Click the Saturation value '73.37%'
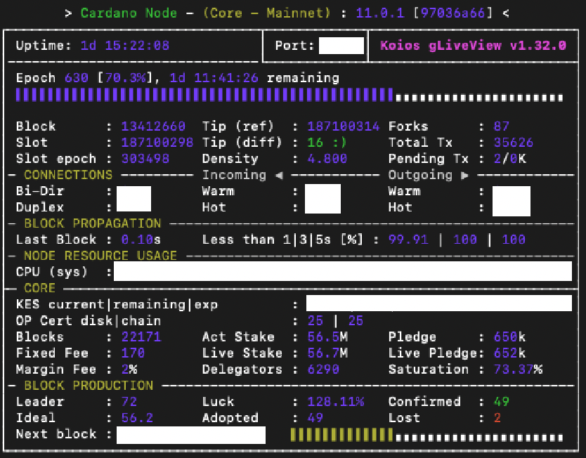 tap(518, 369)
